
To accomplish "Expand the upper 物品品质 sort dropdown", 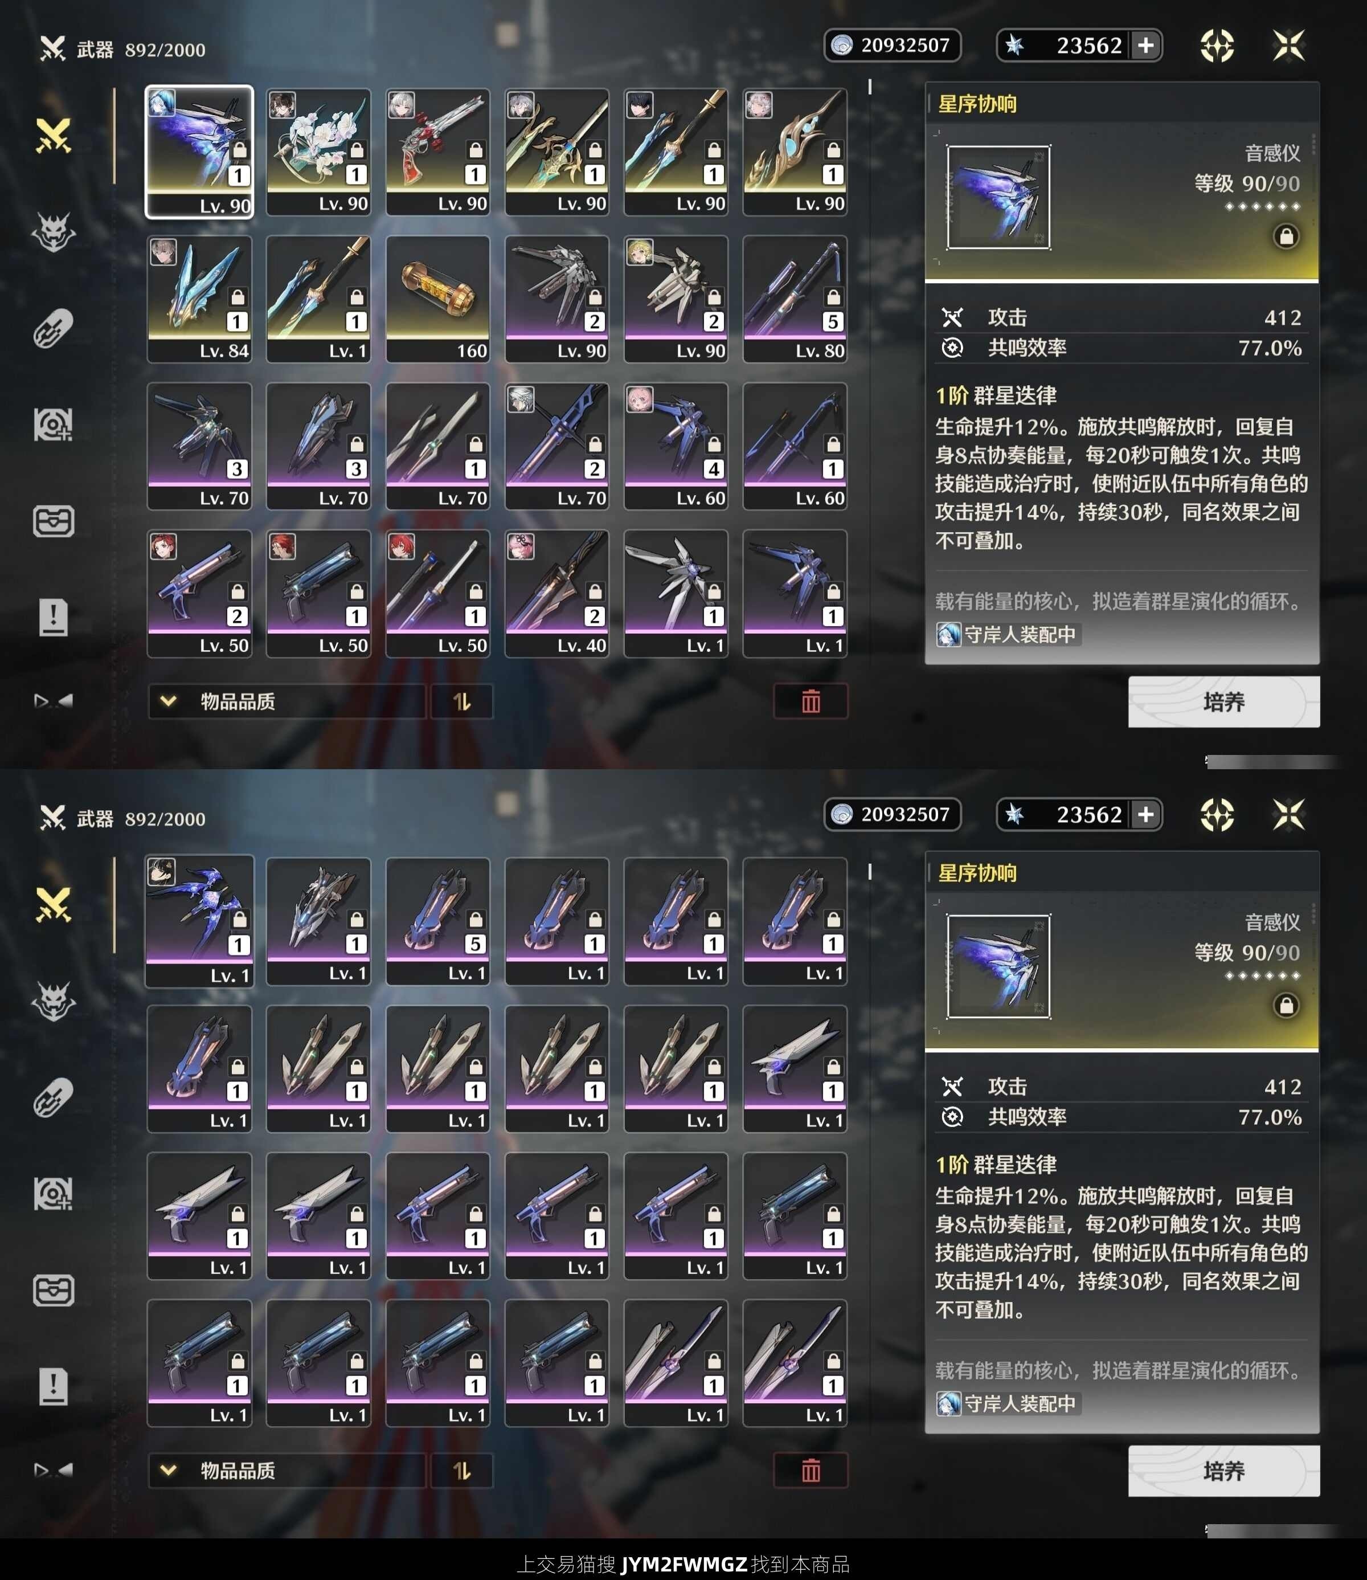I will [x=287, y=701].
